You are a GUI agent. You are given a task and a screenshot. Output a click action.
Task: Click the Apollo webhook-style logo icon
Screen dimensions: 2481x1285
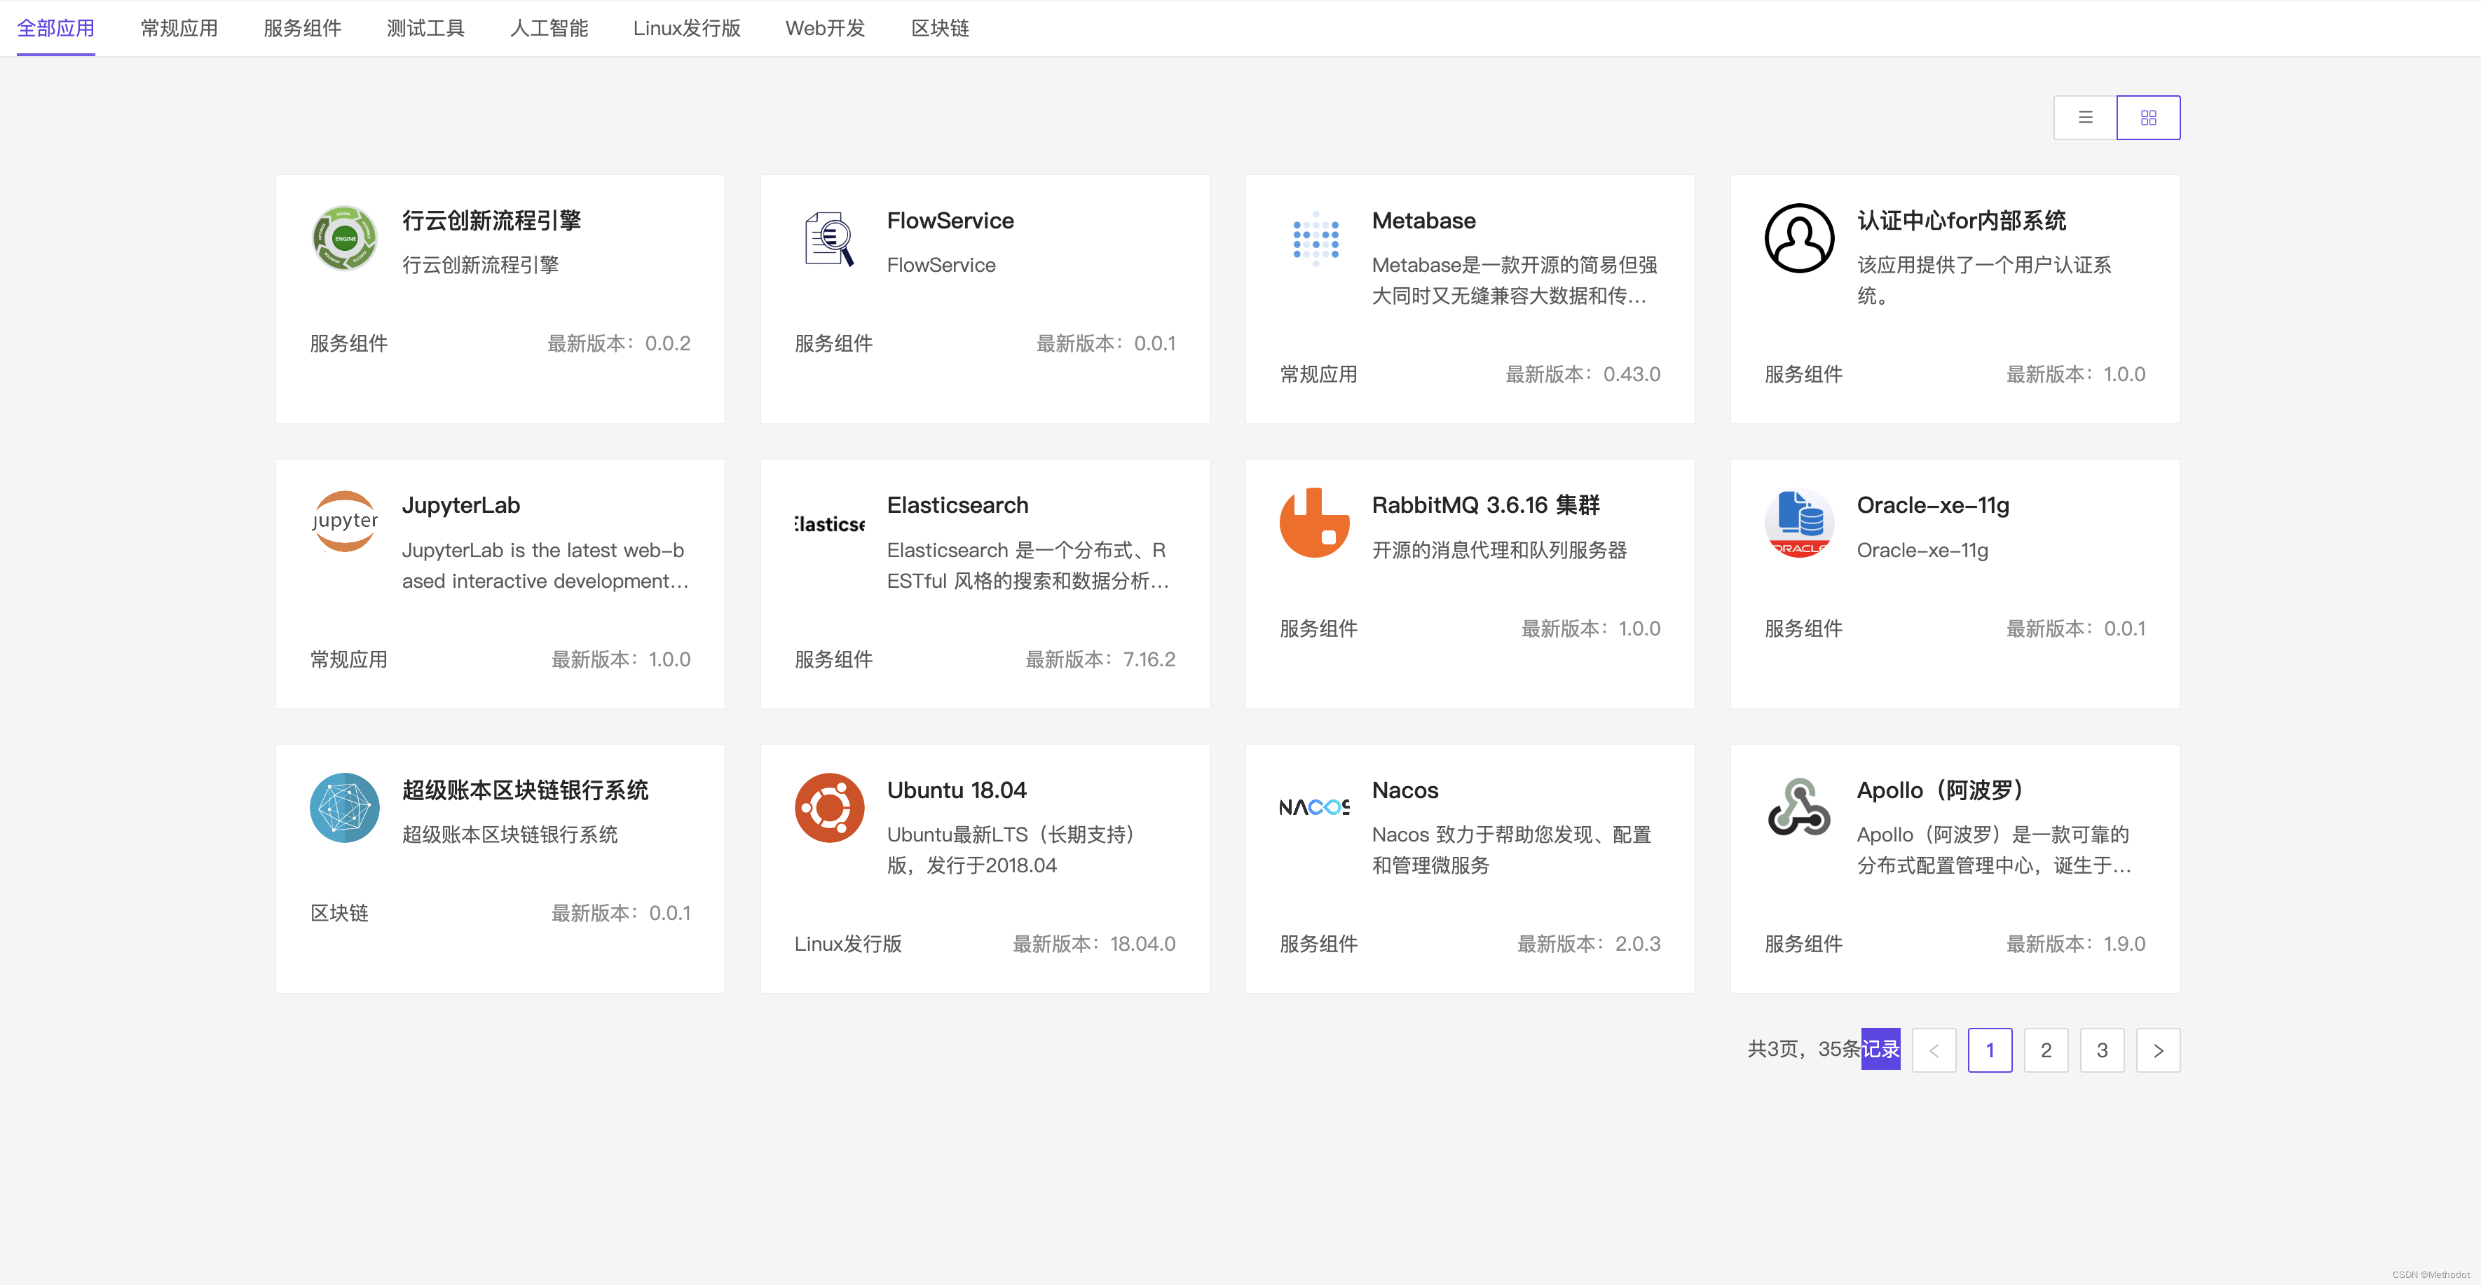click(1799, 808)
